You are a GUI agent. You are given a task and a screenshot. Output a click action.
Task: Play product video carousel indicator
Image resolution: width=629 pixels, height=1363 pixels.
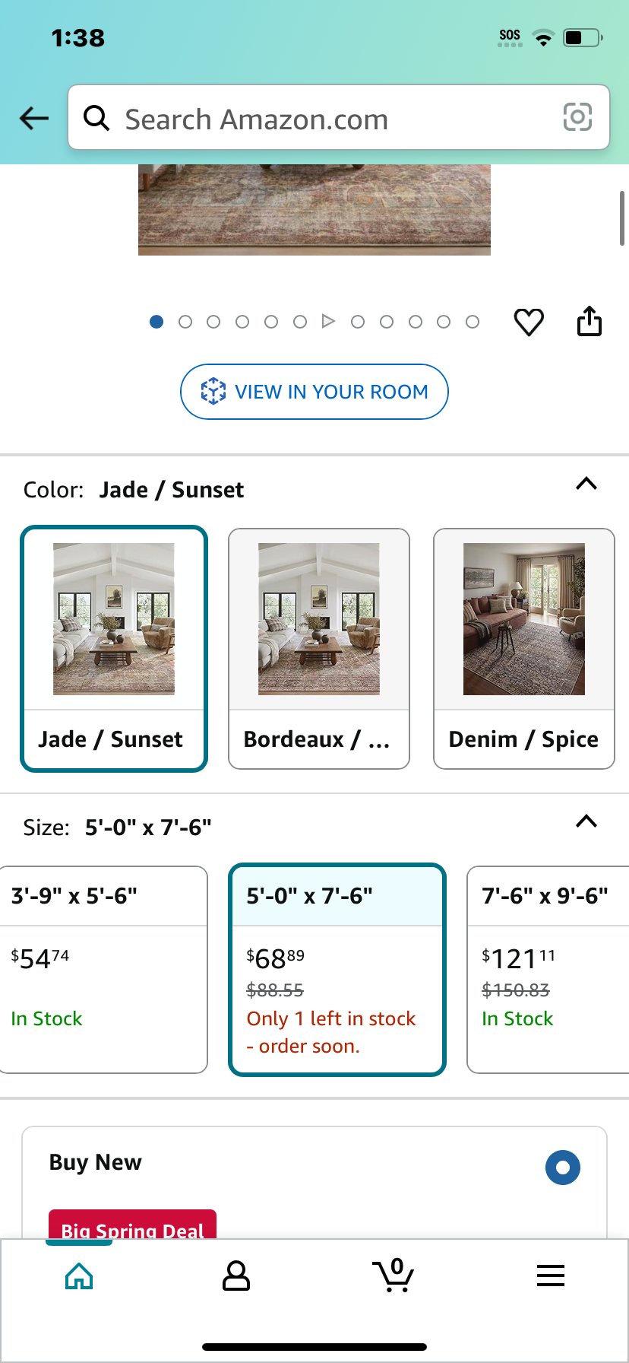(328, 322)
